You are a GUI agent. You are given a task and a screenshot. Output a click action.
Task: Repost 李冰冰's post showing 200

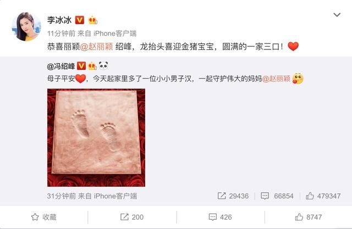coord(132,217)
